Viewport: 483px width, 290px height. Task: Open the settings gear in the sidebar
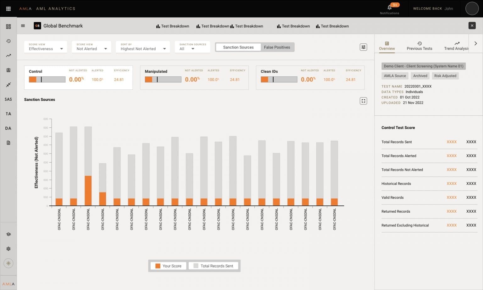point(8,248)
